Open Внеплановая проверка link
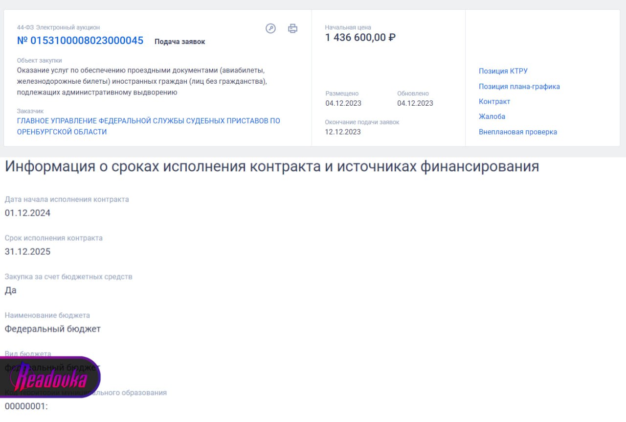 click(x=517, y=132)
